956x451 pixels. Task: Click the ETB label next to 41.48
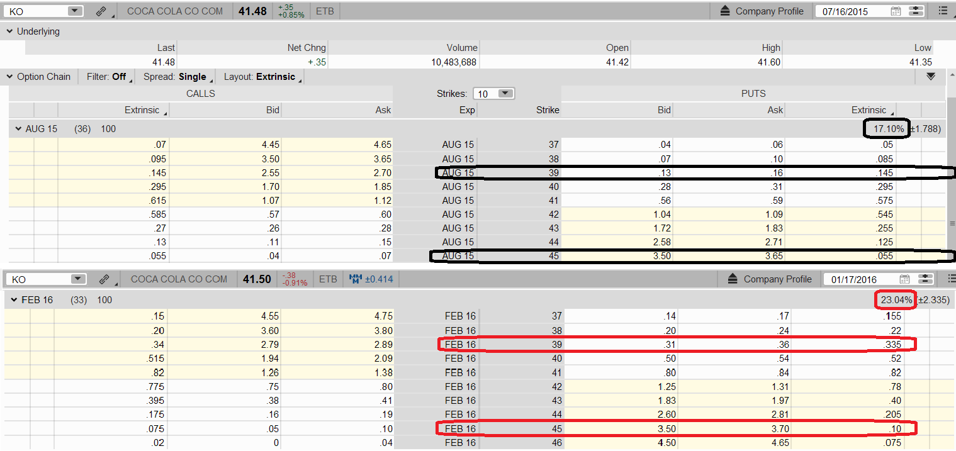click(325, 11)
